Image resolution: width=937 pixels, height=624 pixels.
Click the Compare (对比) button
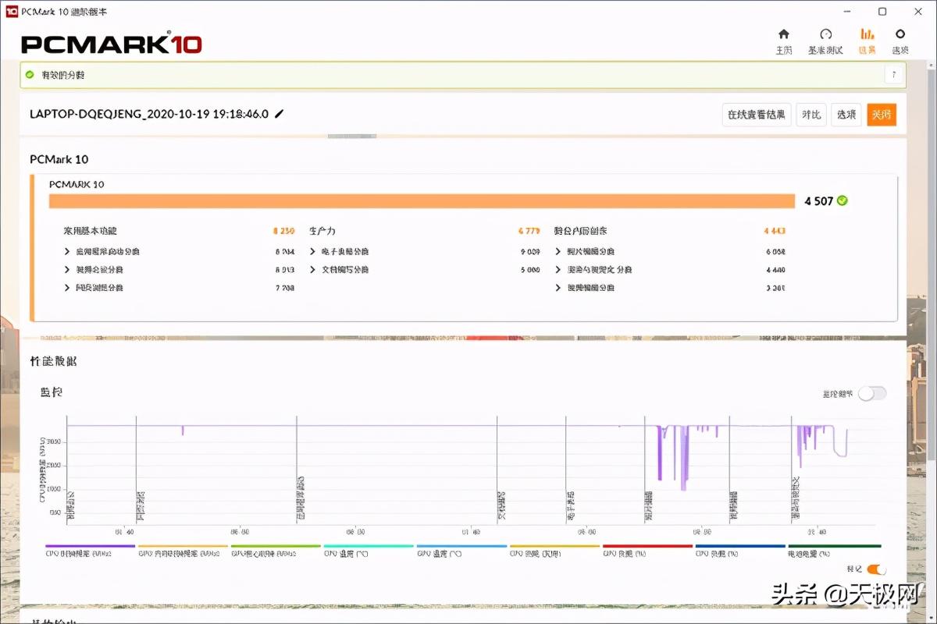coord(811,115)
